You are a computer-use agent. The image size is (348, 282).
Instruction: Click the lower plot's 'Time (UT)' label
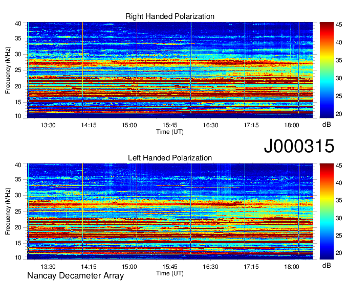pos(170,273)
